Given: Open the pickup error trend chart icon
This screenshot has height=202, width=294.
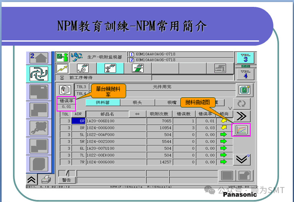Looking at the screenshot, I should (x=241, y=130).
